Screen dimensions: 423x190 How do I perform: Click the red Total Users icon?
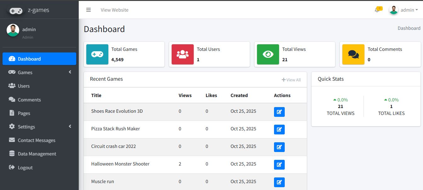click(x=183, y=54)
